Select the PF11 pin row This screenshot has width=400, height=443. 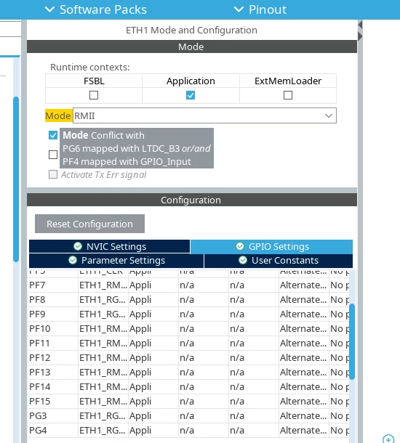pyautogui.click(x=188, y=344)
